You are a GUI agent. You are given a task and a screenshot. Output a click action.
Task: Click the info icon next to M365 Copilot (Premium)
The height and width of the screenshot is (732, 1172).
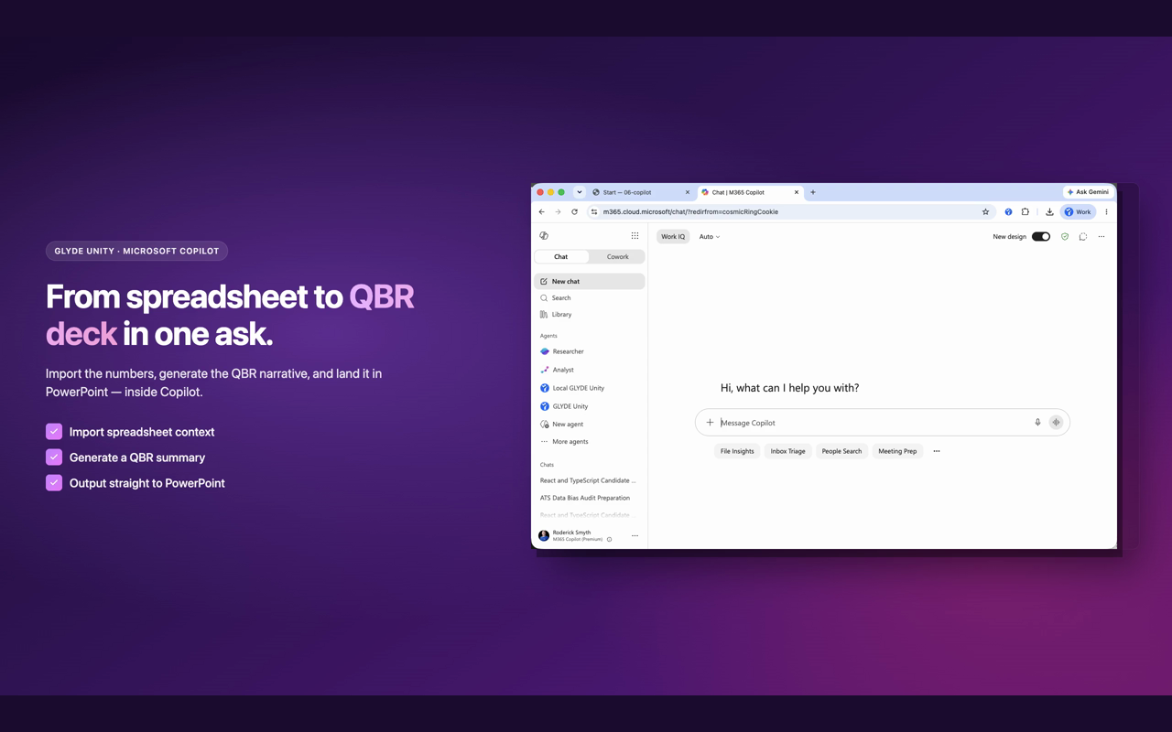pyautogui.click(x=609, y=540)
